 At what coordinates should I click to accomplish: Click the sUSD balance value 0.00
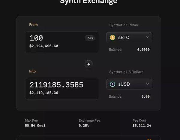pos(145,97)
